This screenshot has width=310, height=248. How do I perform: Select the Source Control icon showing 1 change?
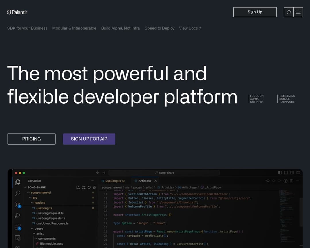tap(18, 205)
